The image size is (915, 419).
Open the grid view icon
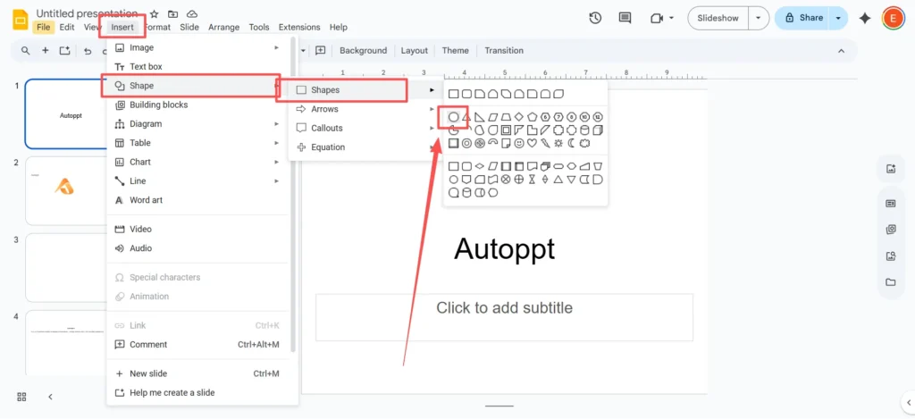[21, 397]
